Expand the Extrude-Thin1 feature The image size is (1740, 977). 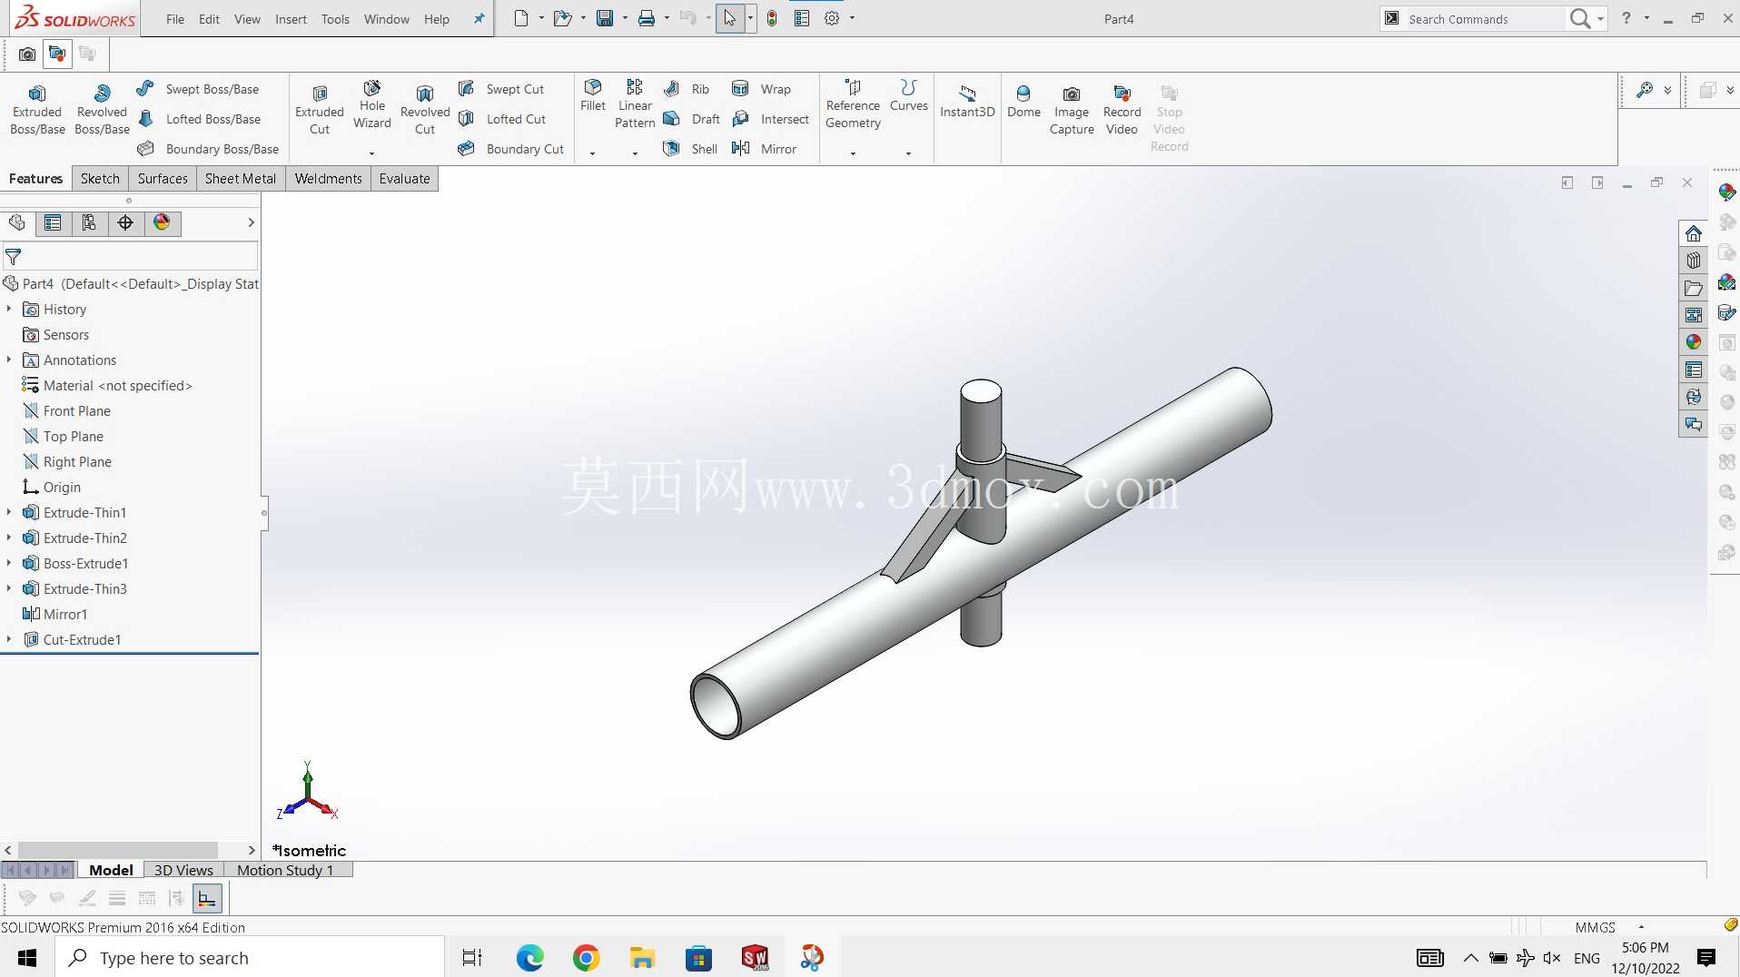9,513
